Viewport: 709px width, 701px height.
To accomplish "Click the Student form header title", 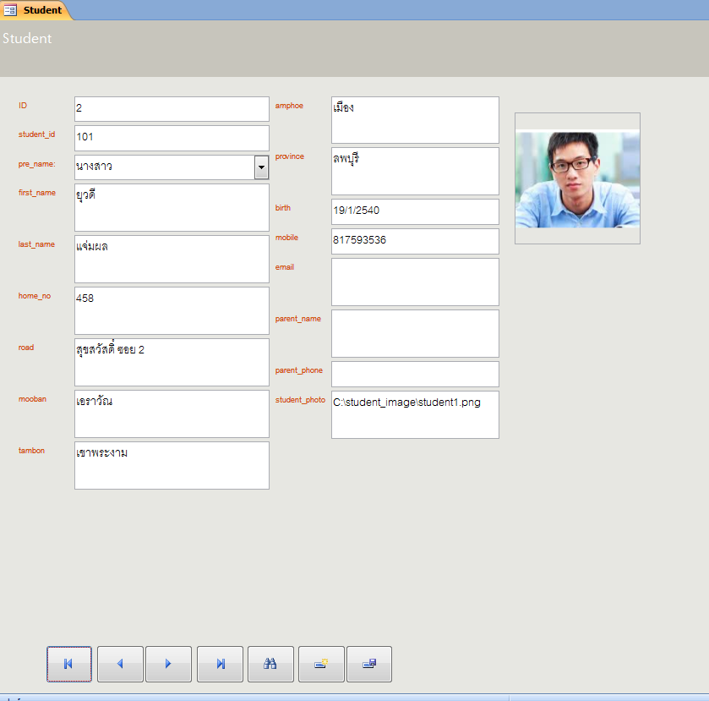I will pyautogui.click(x=27, y=38).
